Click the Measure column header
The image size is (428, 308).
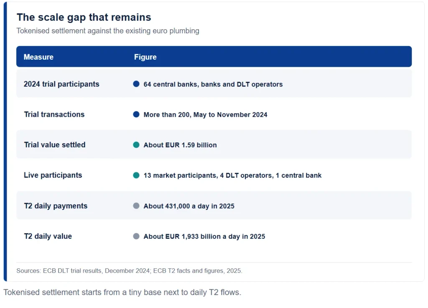pos(38,57)
